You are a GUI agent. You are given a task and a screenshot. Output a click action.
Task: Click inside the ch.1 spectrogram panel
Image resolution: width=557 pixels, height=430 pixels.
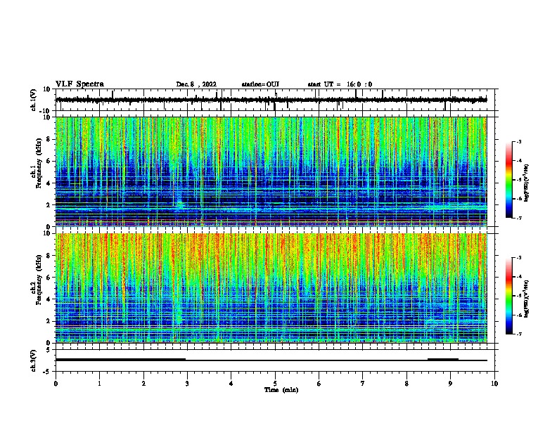point(271,171)
